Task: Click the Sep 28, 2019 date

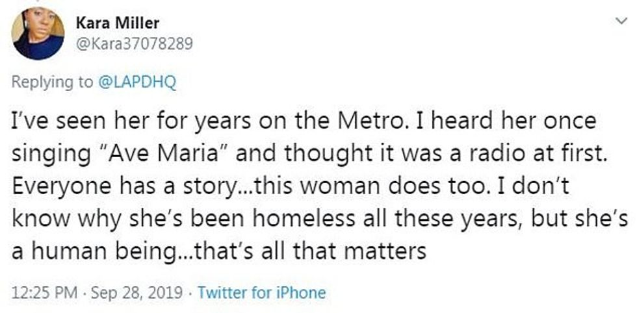Action: [138, 292]
